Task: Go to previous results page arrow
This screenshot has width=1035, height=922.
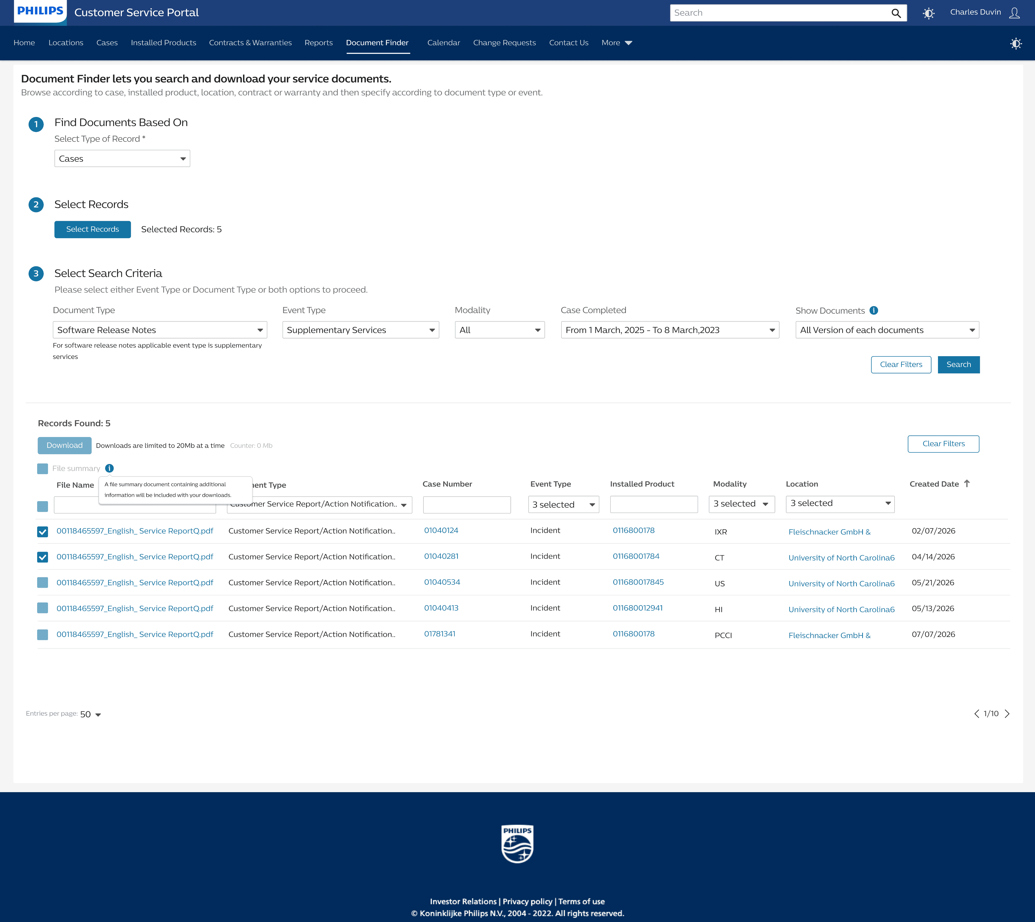Action: click(976, 714)
